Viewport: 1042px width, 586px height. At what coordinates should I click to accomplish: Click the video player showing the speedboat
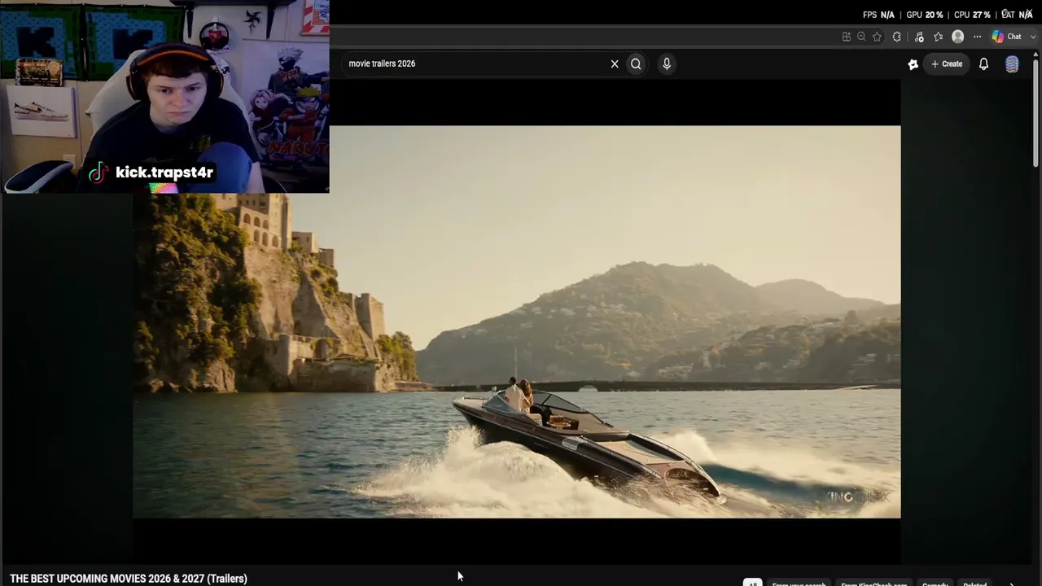pyautogui.click(x=517, y=321)
